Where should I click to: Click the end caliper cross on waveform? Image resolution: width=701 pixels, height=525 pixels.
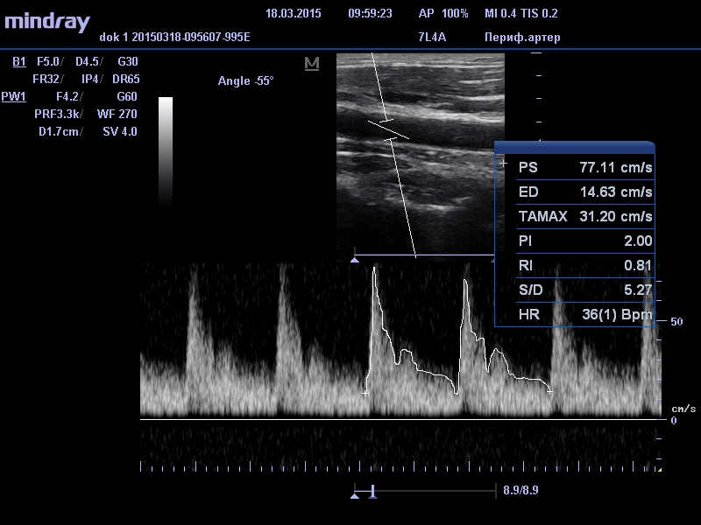[549, 391]
